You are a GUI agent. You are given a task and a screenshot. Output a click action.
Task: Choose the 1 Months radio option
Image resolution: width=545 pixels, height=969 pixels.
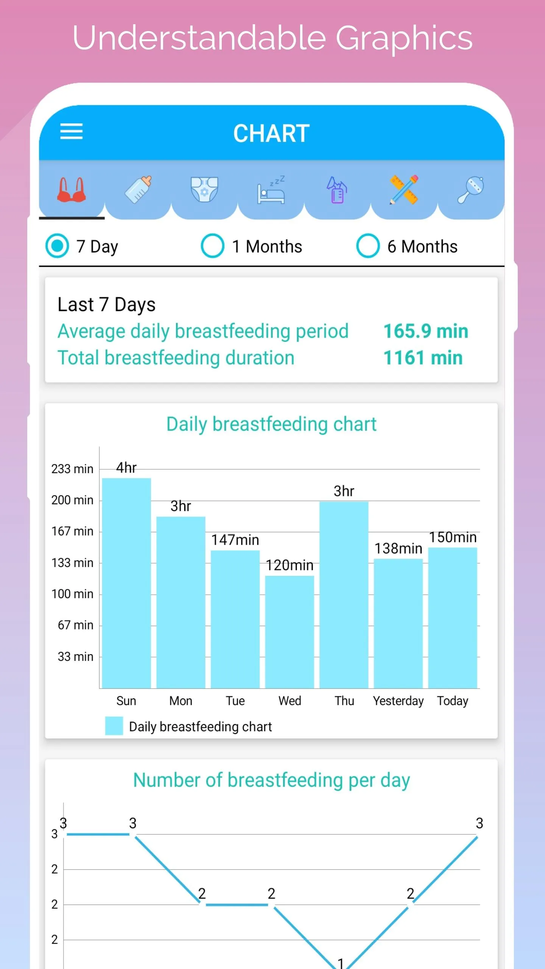[x=212, y=246]
